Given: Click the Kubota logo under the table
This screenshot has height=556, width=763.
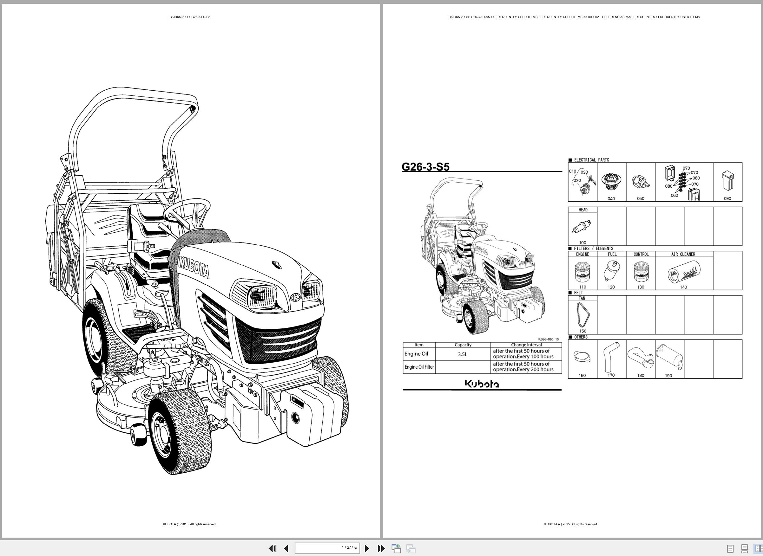Looking at the screenshot, I should coord(482,384).
